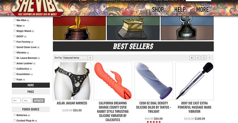238x123 pixels.
Task: Open the gramophone trophy banner
Action: pos(133,28)
